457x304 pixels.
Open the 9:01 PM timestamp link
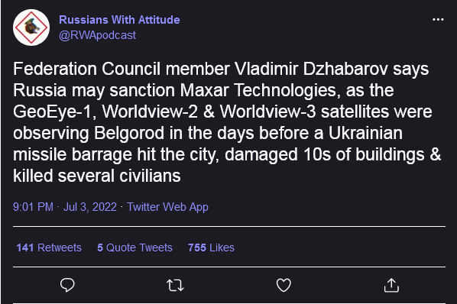(33, 207)
